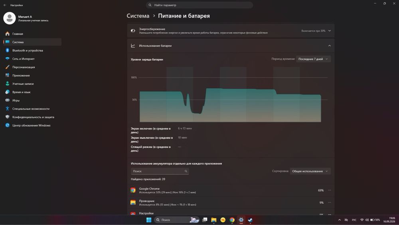The image size is (399, 225).
Task: Click the Персонализация paintbrush icon
Action: click(7, 67)
